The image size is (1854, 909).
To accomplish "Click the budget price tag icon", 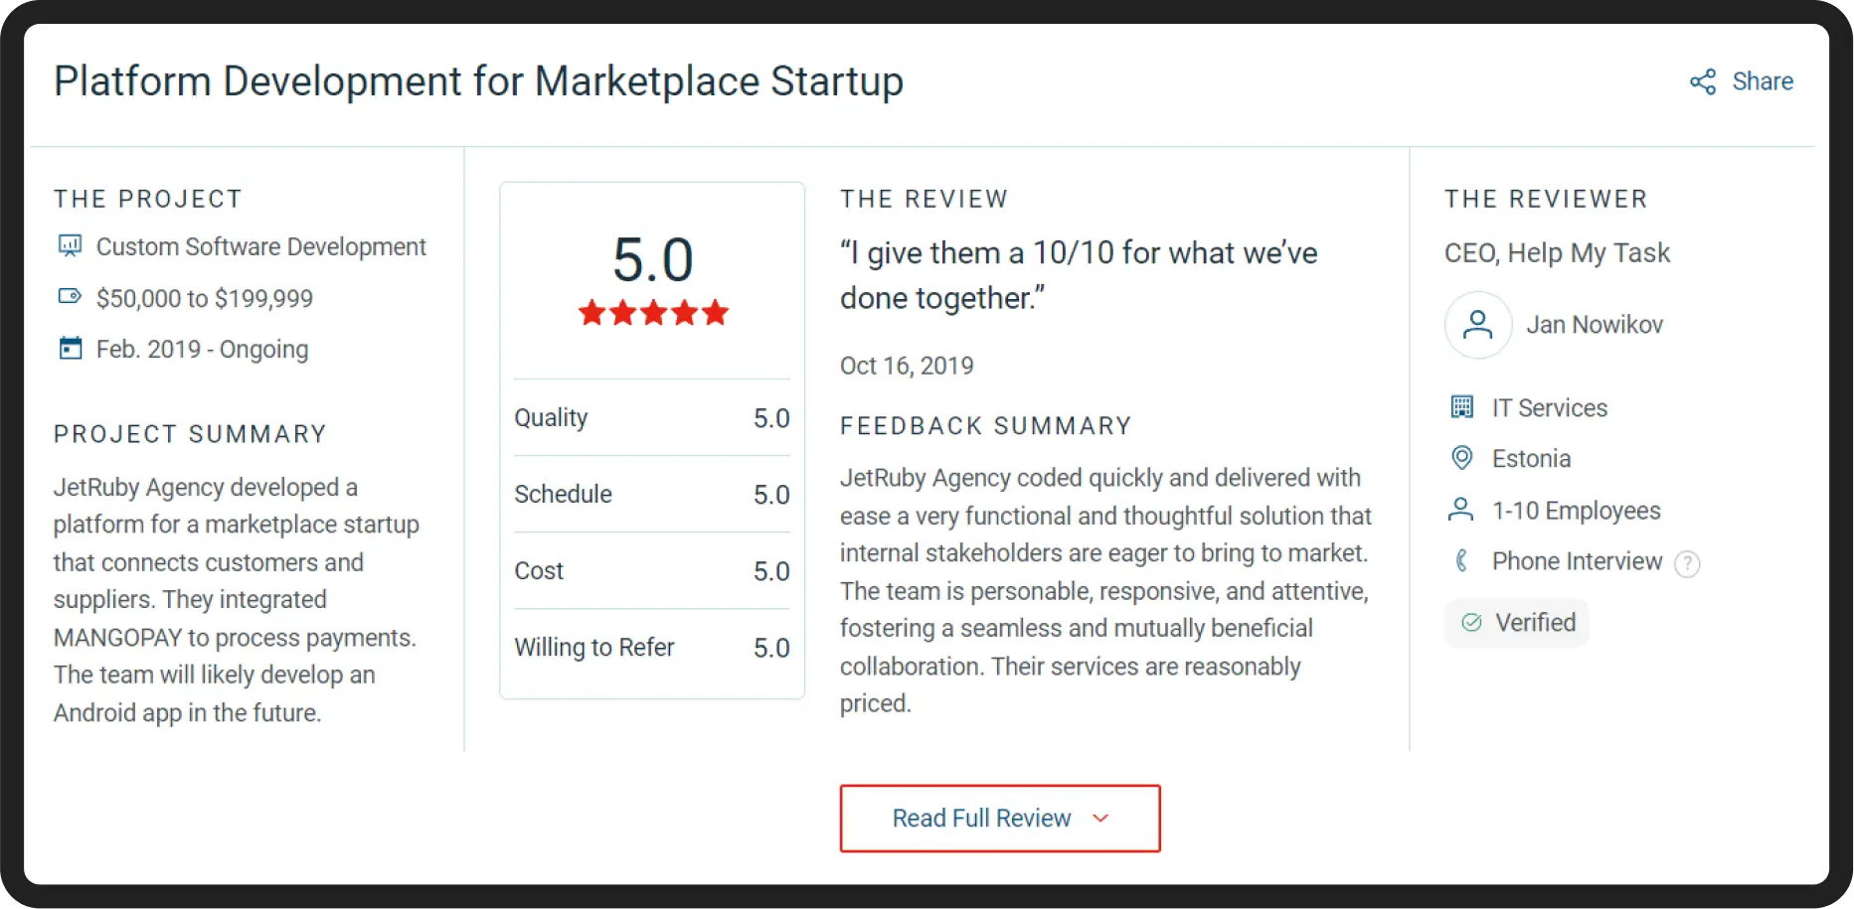I will pyautogui.click(x=70, y=297).
